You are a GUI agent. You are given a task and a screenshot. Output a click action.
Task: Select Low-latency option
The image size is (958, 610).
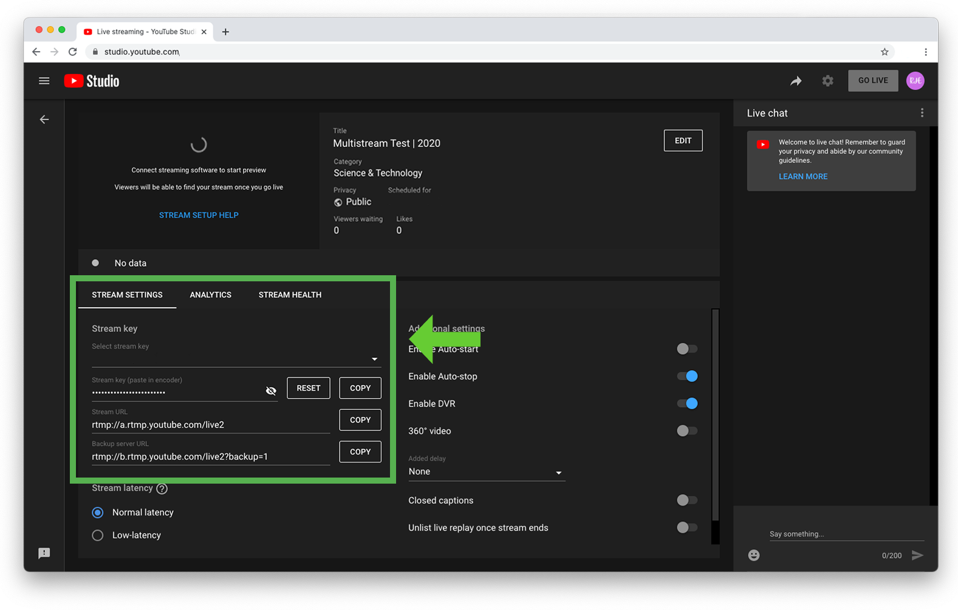[98, 535]
